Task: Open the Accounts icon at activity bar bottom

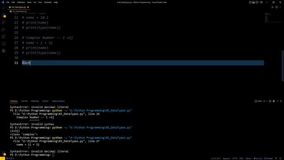Action: pos(4,153)
